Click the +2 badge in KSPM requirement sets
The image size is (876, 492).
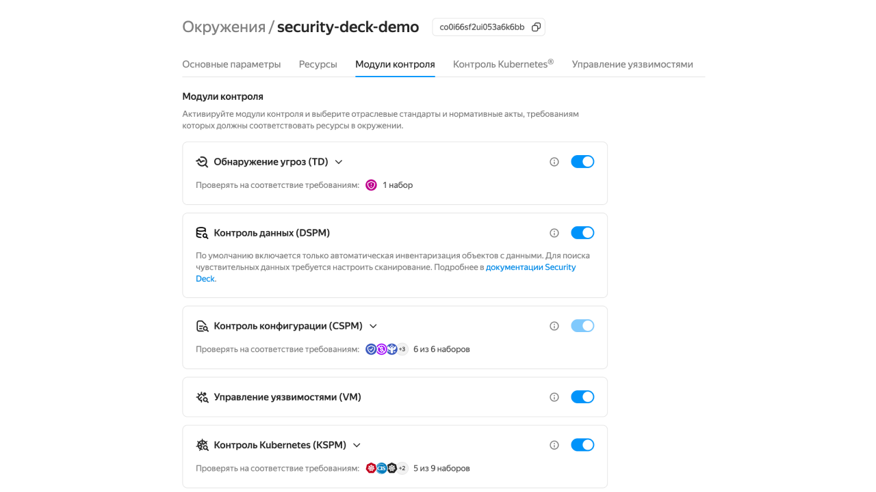(402, 468)
